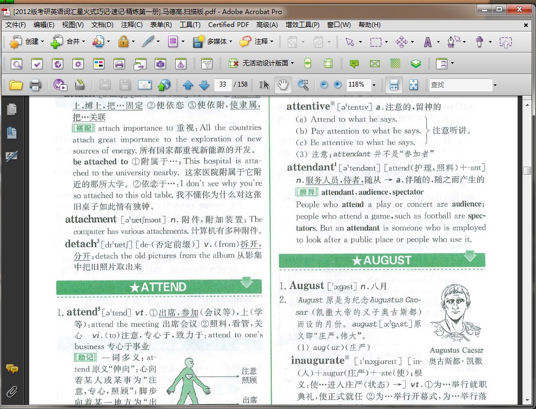This screenshot has height=409, width=536.
Task: Go to next page with down arrow
Action: (204, 85)
